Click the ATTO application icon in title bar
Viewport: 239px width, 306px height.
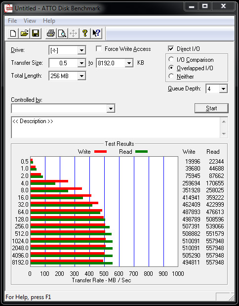tap(9, 8)
